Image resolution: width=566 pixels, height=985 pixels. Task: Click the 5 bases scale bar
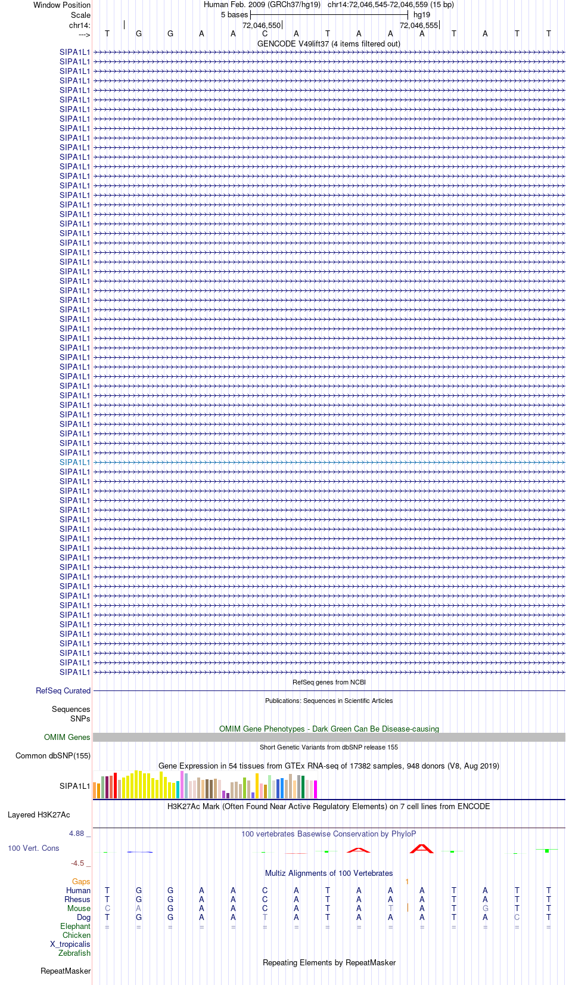point(329,15)
